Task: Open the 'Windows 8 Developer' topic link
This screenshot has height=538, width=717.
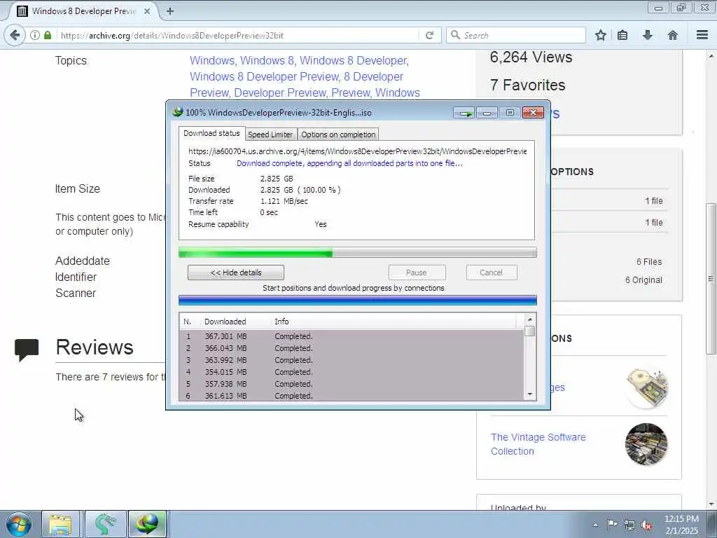Action: click(x=353, y=60)
